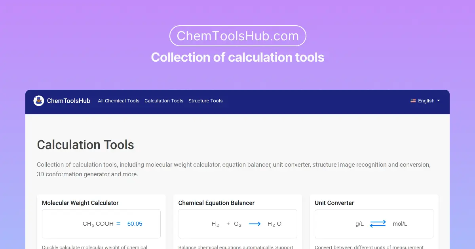The width and height of the screenshot is (475, 249).
Task: Click the ChemToolsHub flask logo icon
Action: pos(38,100)
